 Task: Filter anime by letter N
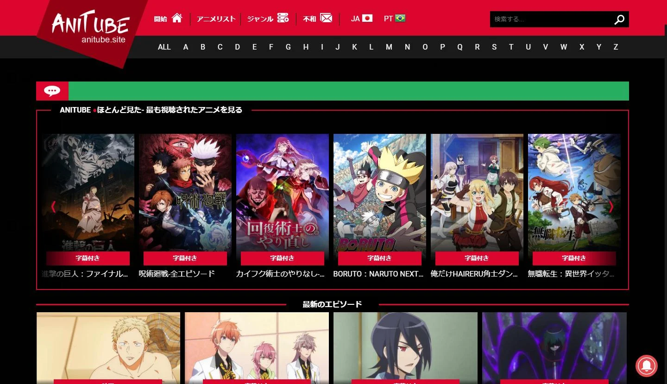(407, 47)
